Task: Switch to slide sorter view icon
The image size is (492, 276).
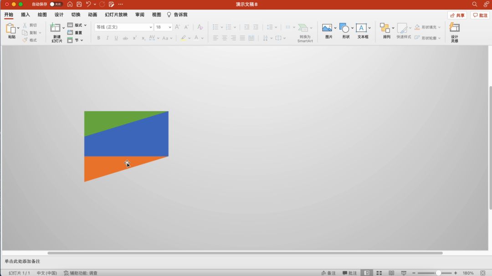Action: 379,273
